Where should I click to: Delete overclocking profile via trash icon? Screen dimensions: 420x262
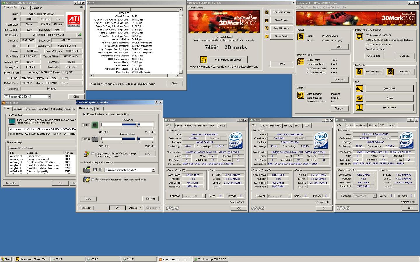(100, 170)
